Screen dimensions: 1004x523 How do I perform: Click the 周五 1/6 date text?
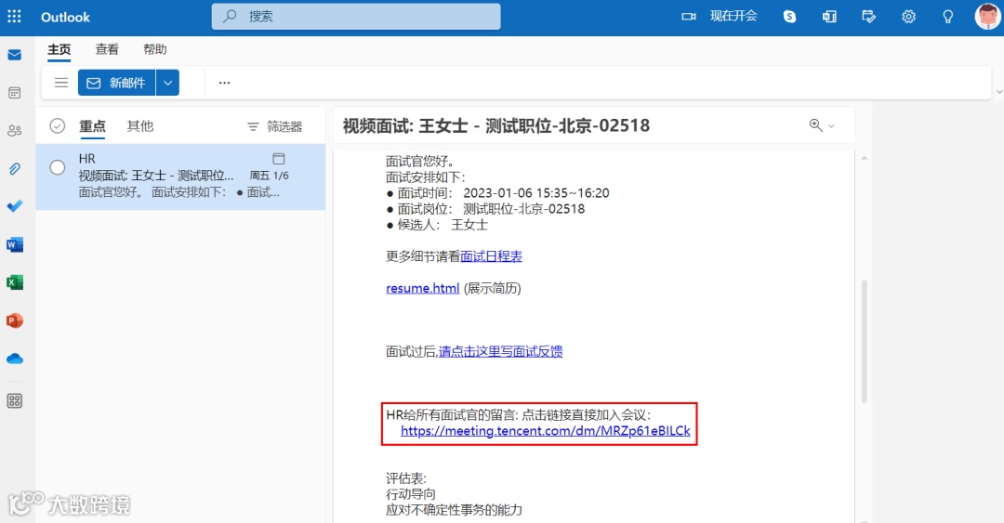point(269,176)
